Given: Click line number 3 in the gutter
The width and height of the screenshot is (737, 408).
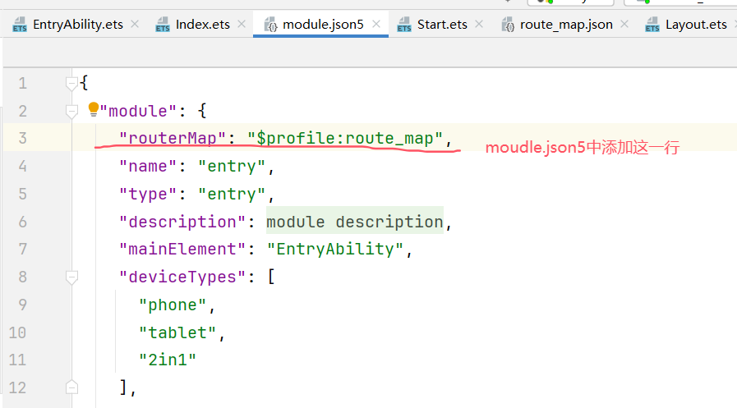Looking at the screenshot, I should click(x=22, y=138).
